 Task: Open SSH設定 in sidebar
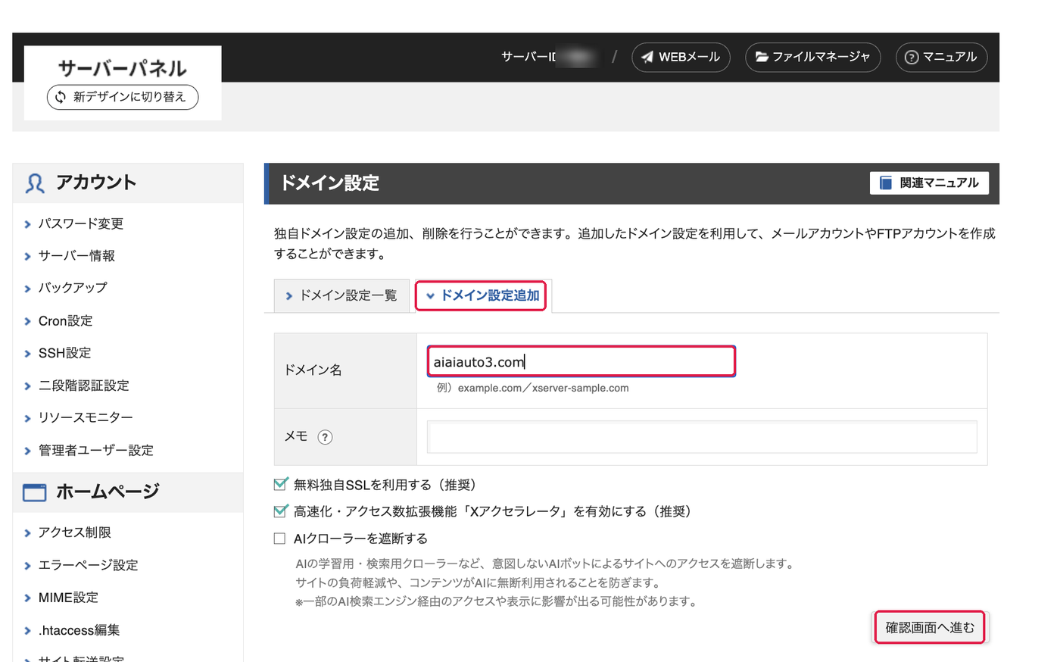[64, 353]
